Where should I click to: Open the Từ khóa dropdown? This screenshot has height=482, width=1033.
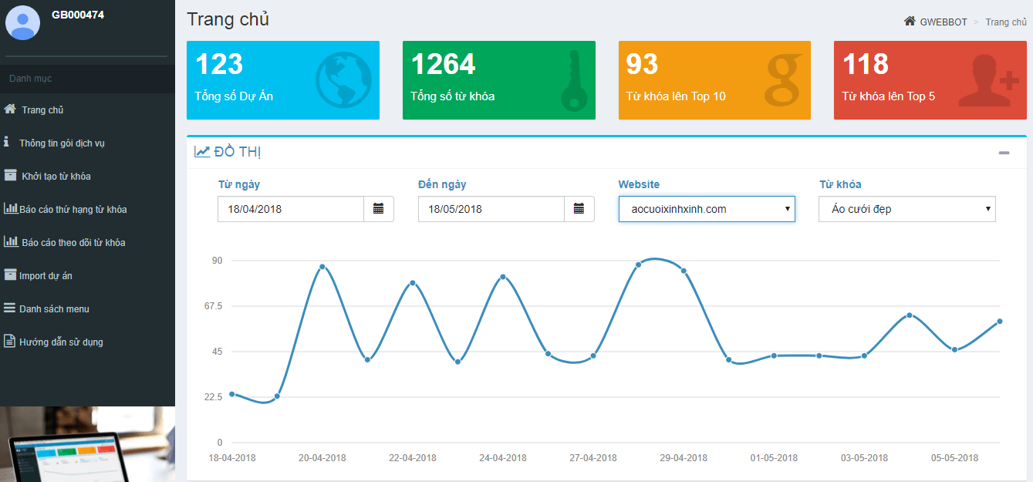pos(906,209)
